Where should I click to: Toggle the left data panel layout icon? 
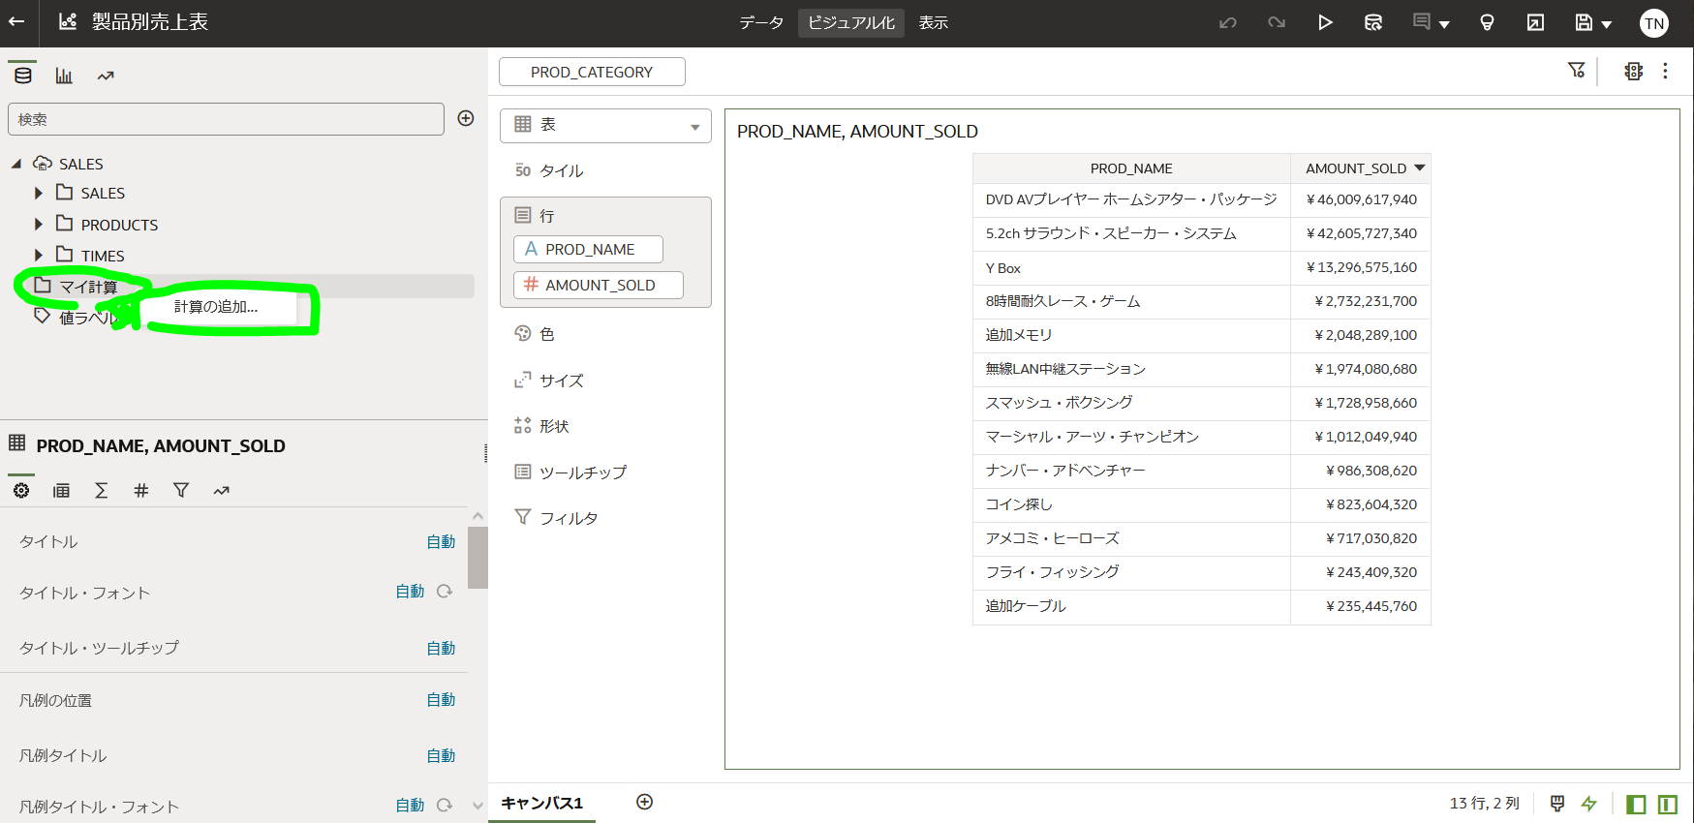1636,804
